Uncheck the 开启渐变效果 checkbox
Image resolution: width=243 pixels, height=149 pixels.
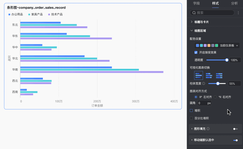click(196, 52)
